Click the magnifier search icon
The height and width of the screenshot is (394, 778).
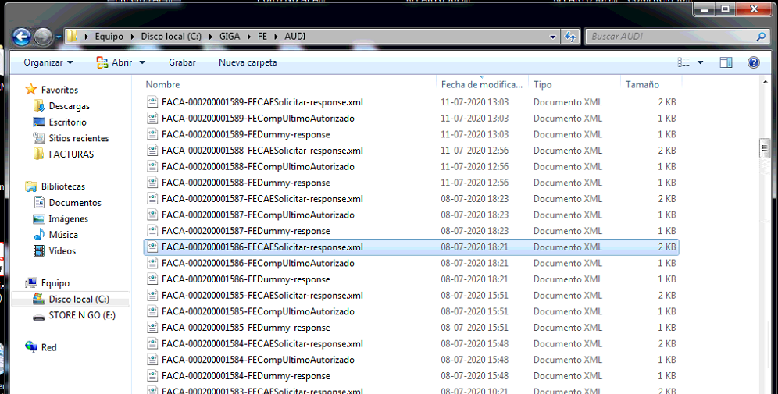[761, 37]
